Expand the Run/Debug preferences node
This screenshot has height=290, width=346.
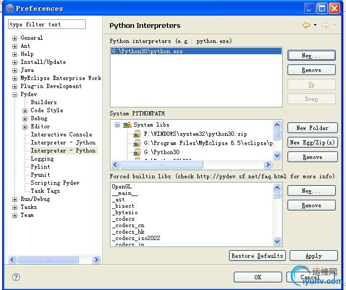pos(15,199)
